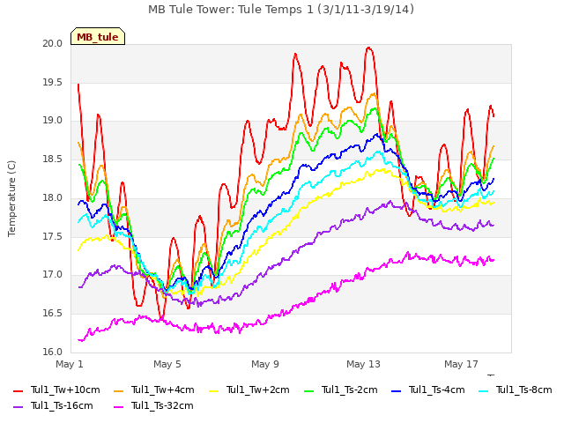
Task: Click the Temperature (C) axis label
Action: point(11,198)
